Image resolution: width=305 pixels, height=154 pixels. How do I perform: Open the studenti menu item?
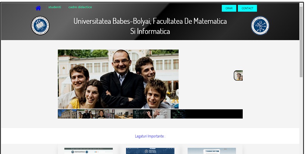point(55,7)
